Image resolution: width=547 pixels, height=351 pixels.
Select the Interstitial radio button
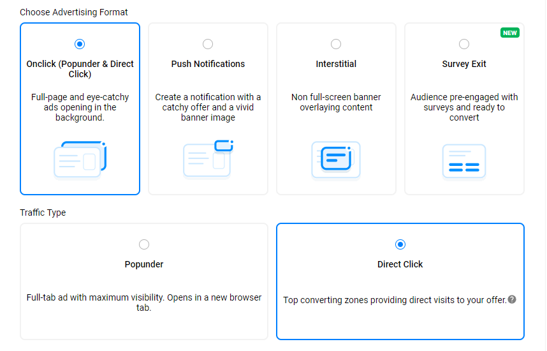pyautogui.click(x=336, y=44)
